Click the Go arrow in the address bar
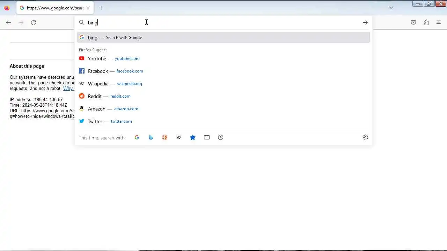The width and height of the screenshot is (447, 251). 365,23
